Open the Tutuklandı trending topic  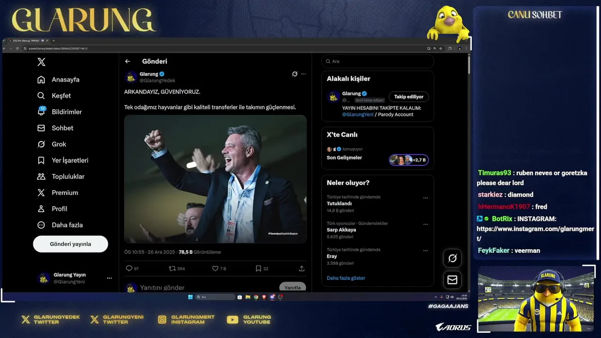click(x=339, y=204)
